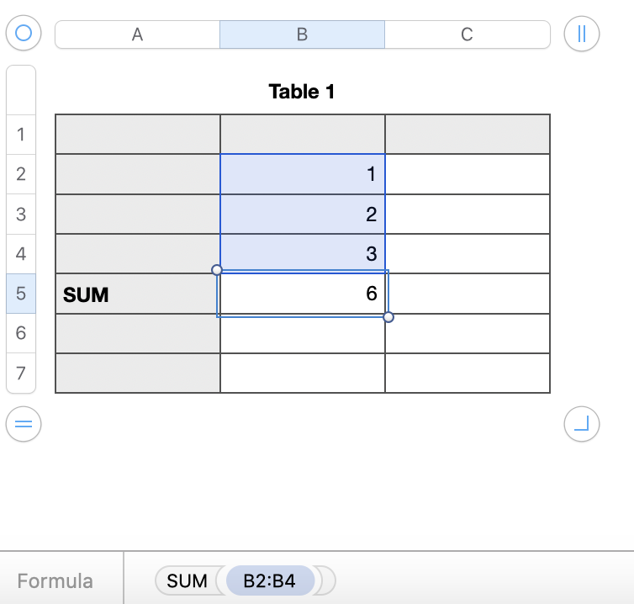Screen dimensions: 634x604
Task: Click the top-left selection handle of cell B5
Action: point(217,270)
